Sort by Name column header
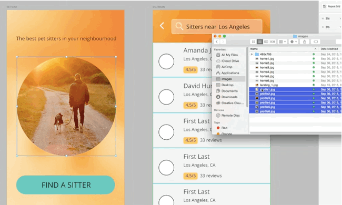This screenshot has height=205, width=342. (283, 49)
